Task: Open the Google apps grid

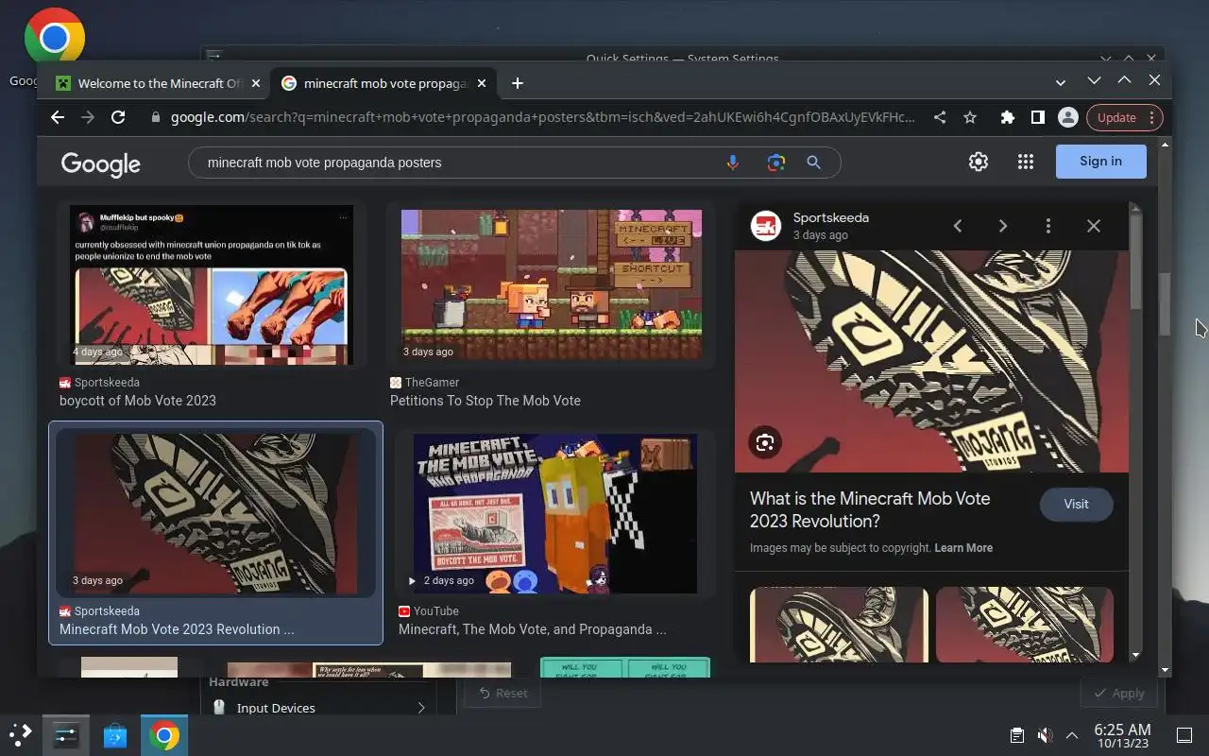Action: [1026, 162]
